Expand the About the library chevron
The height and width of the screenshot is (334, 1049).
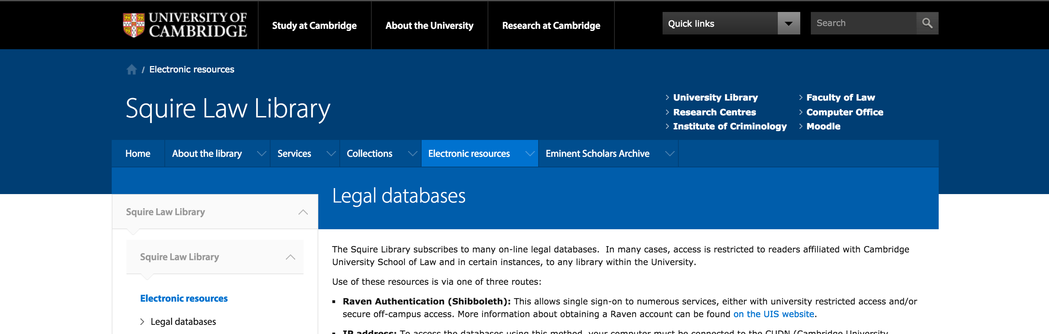coord(261,154)
